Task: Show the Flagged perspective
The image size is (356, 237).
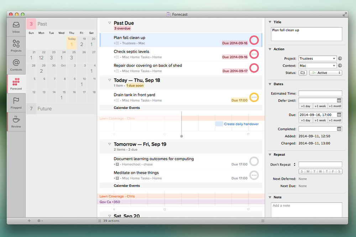Action: pyautogui.click(x=16, y=103)
